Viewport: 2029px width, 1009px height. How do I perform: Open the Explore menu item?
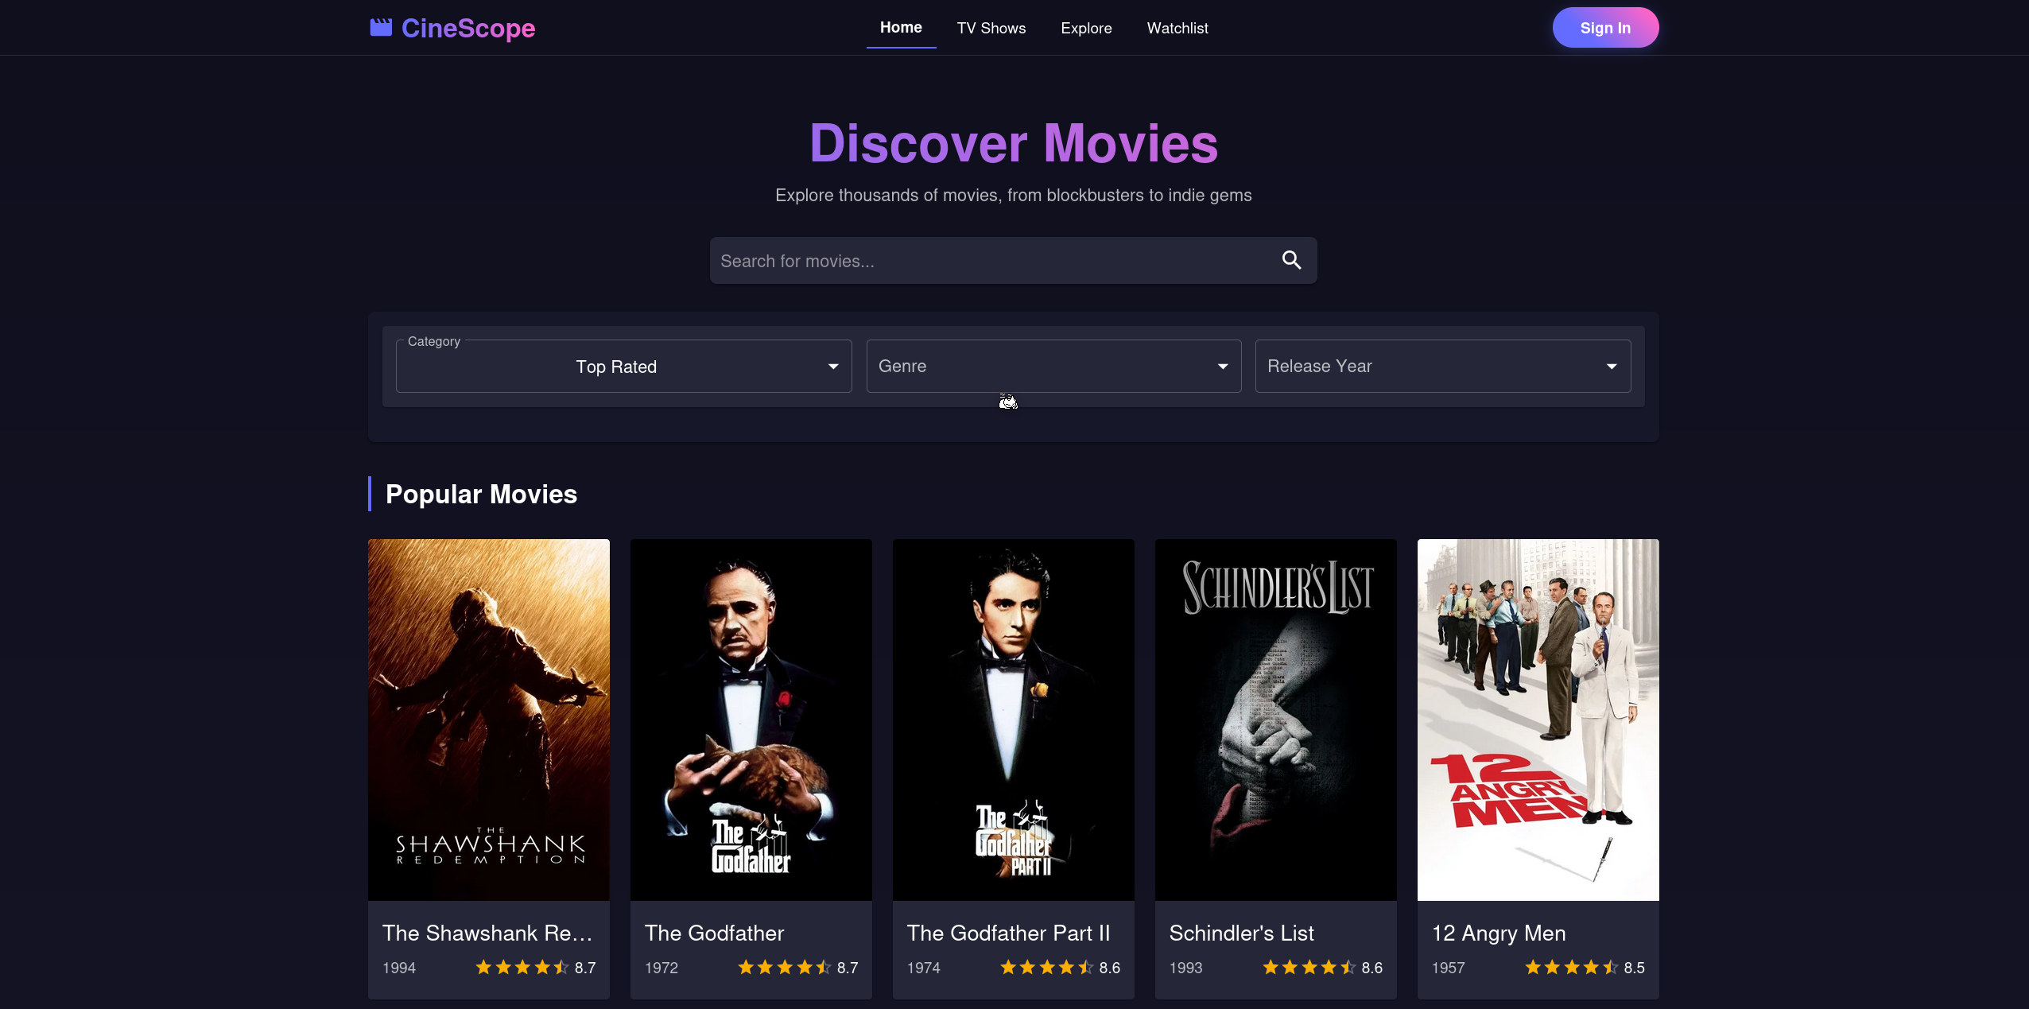[x=1086, y=28]
